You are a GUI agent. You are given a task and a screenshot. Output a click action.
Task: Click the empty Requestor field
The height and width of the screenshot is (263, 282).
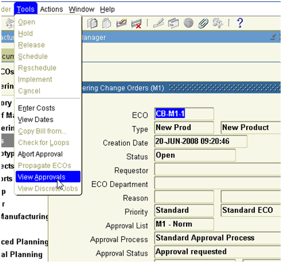pyautogui.click(x=218, y=169)
